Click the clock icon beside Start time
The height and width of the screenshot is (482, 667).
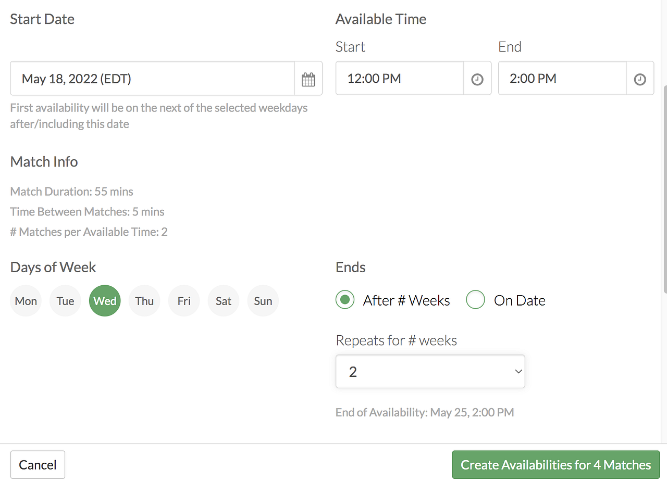477,79
